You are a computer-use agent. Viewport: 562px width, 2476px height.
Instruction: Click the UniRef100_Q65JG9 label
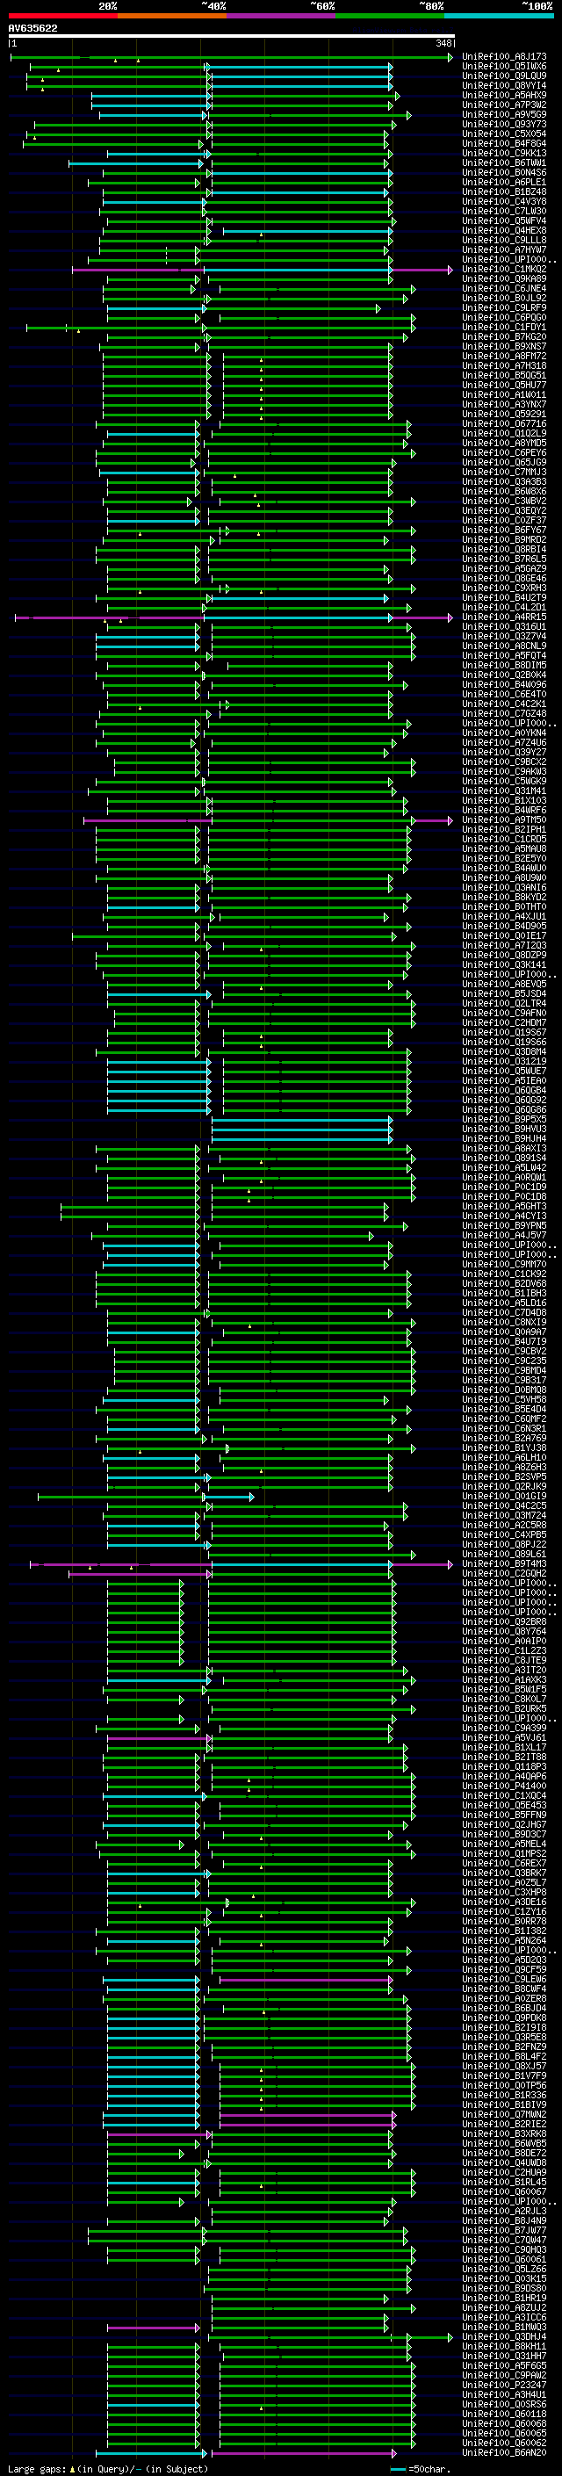[x=504, y=462]
